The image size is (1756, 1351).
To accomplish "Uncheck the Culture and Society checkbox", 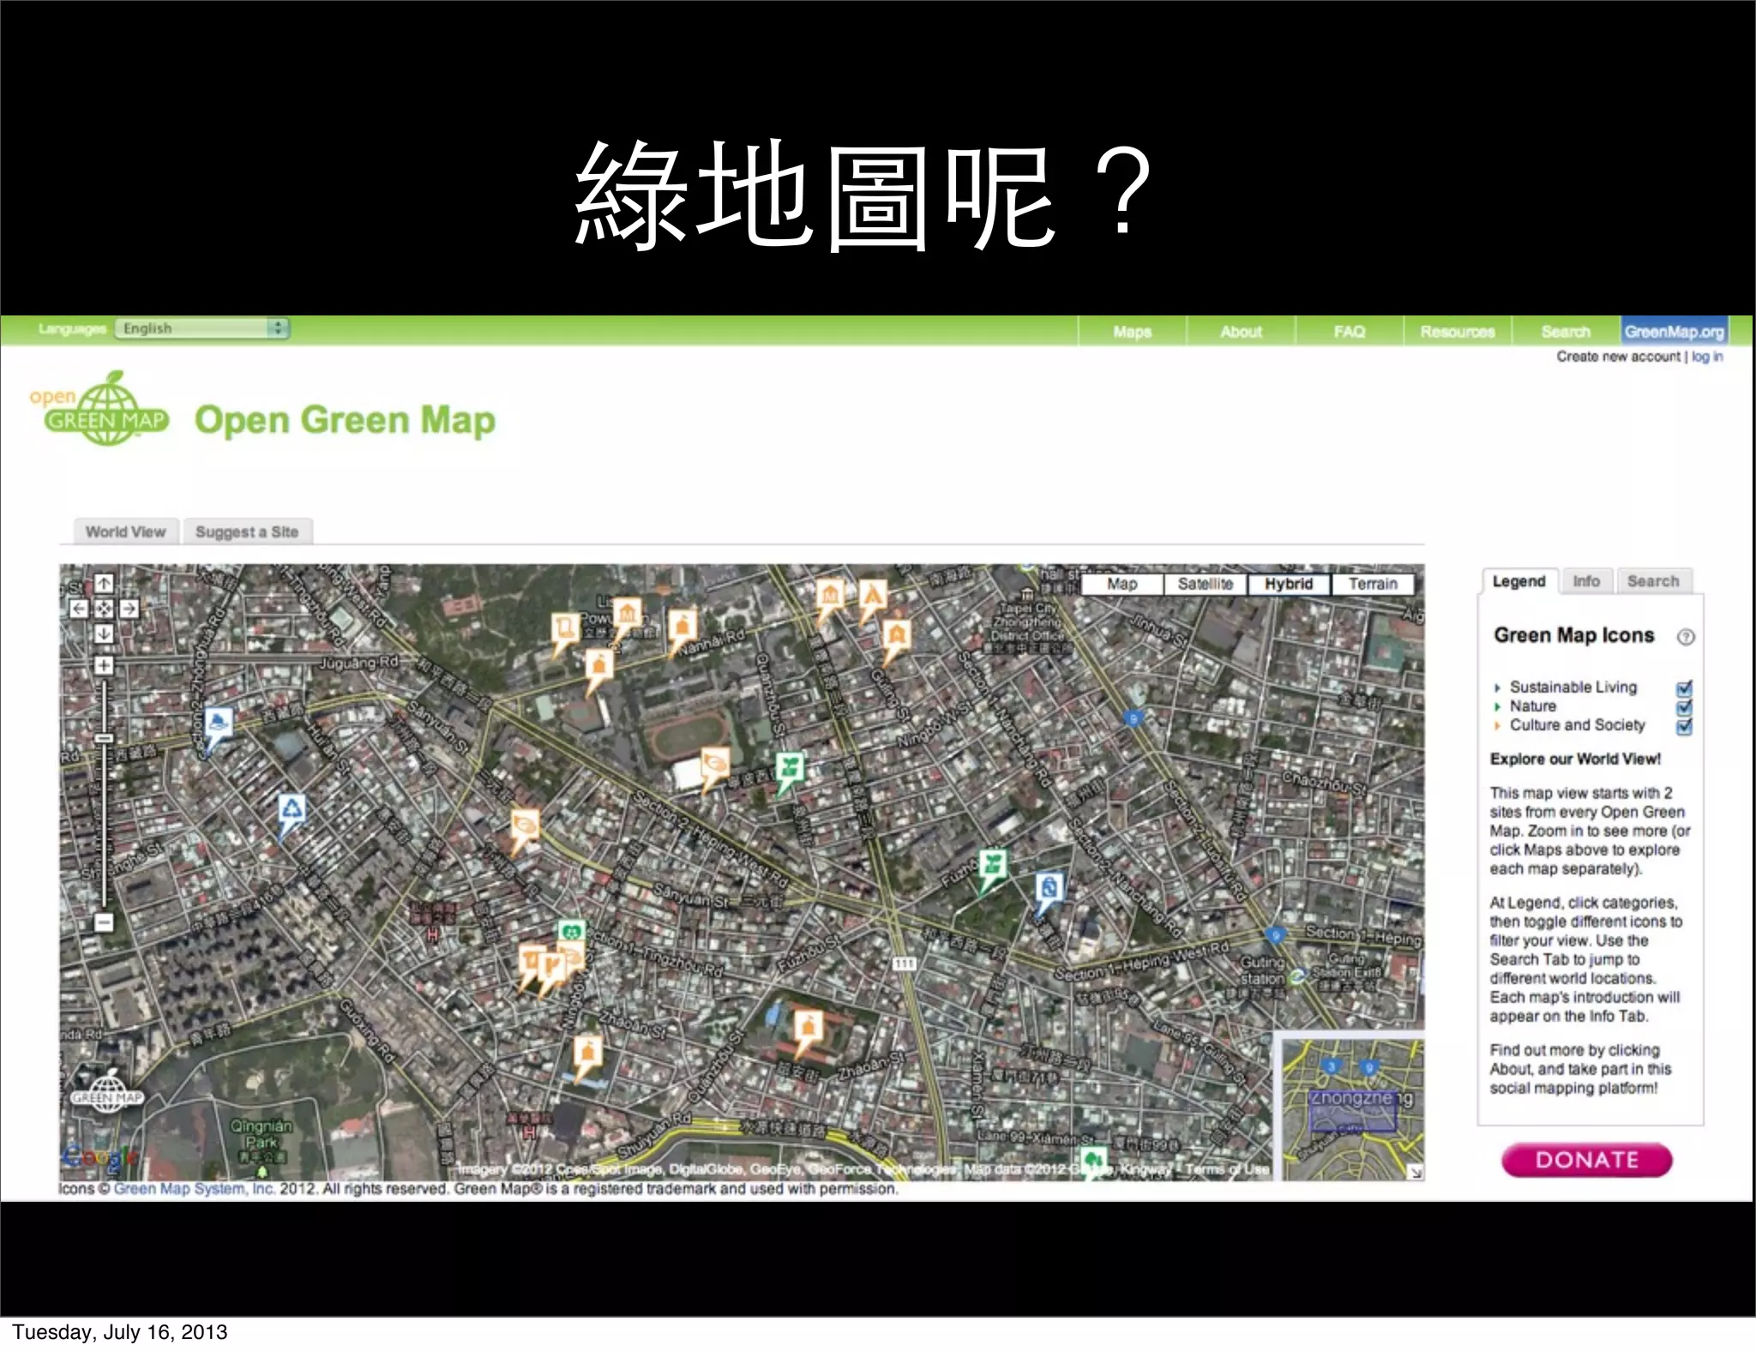I will 1684,727.
